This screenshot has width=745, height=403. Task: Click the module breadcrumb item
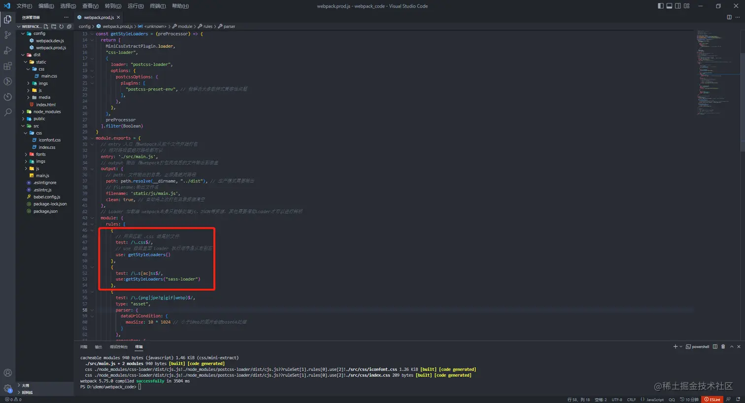point(182,27)
